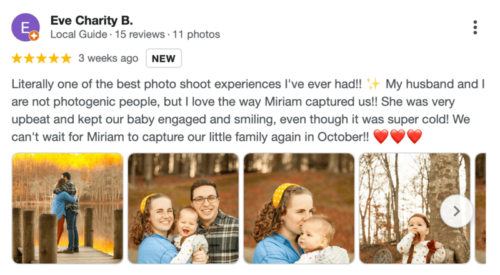This screenshot has height=275, width=500.
Task: Click the NEW badge label
Action: (x=164, y=59)
